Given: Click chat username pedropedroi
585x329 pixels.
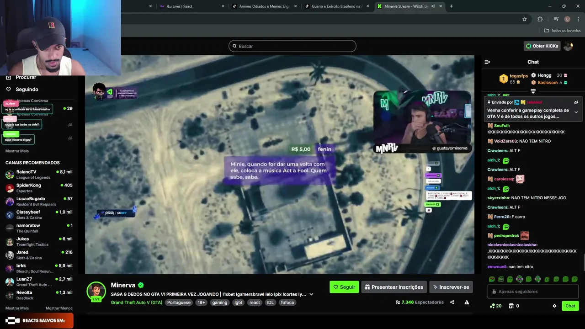Looking at the screenshot, I should tap(506, 236).
